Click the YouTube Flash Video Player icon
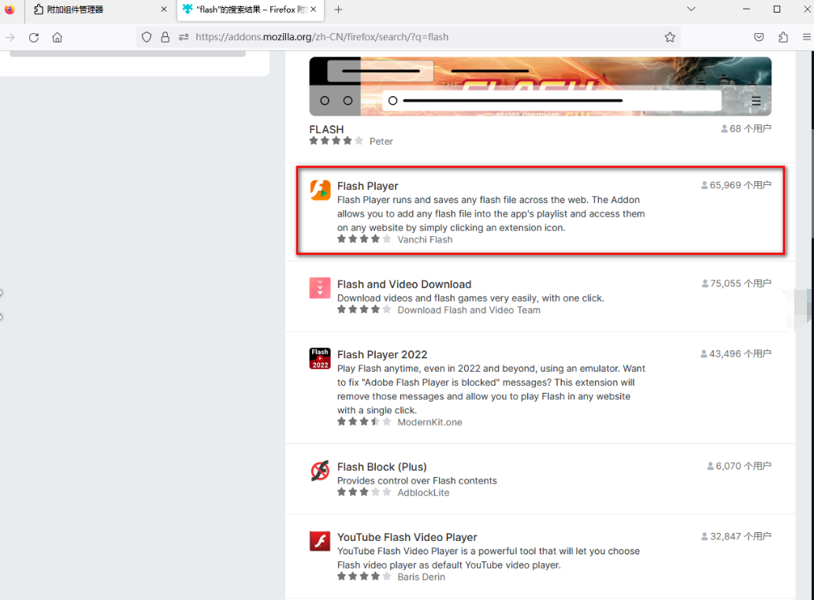814x600 pixels. click(x=320, y=541)
